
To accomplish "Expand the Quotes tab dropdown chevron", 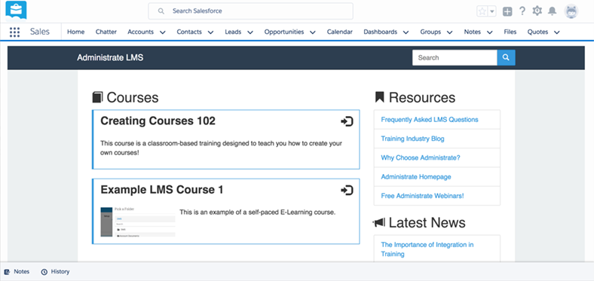I will (557, 32).
